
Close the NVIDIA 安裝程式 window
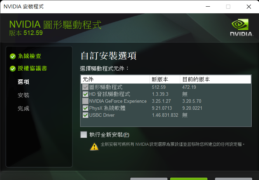coord(248,7)
